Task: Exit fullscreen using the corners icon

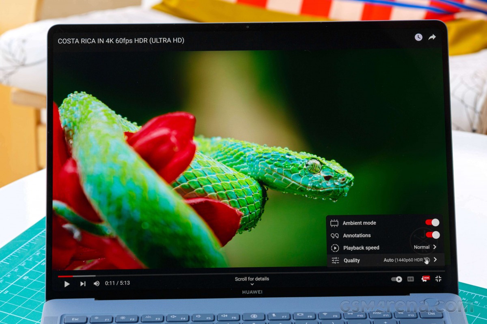Action: click(439, 278)
